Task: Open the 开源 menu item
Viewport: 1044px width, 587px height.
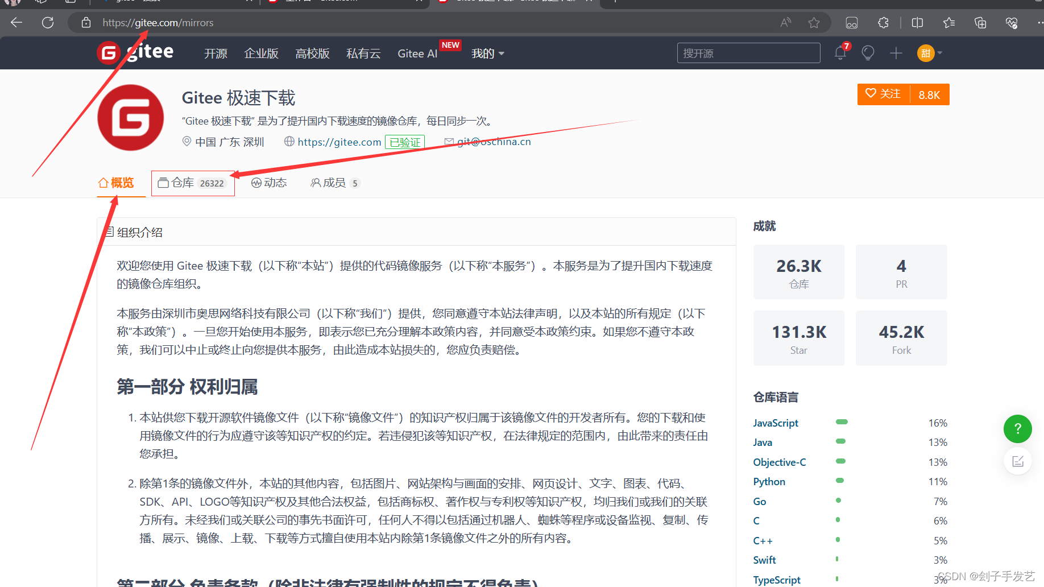Action: (216, 53)
